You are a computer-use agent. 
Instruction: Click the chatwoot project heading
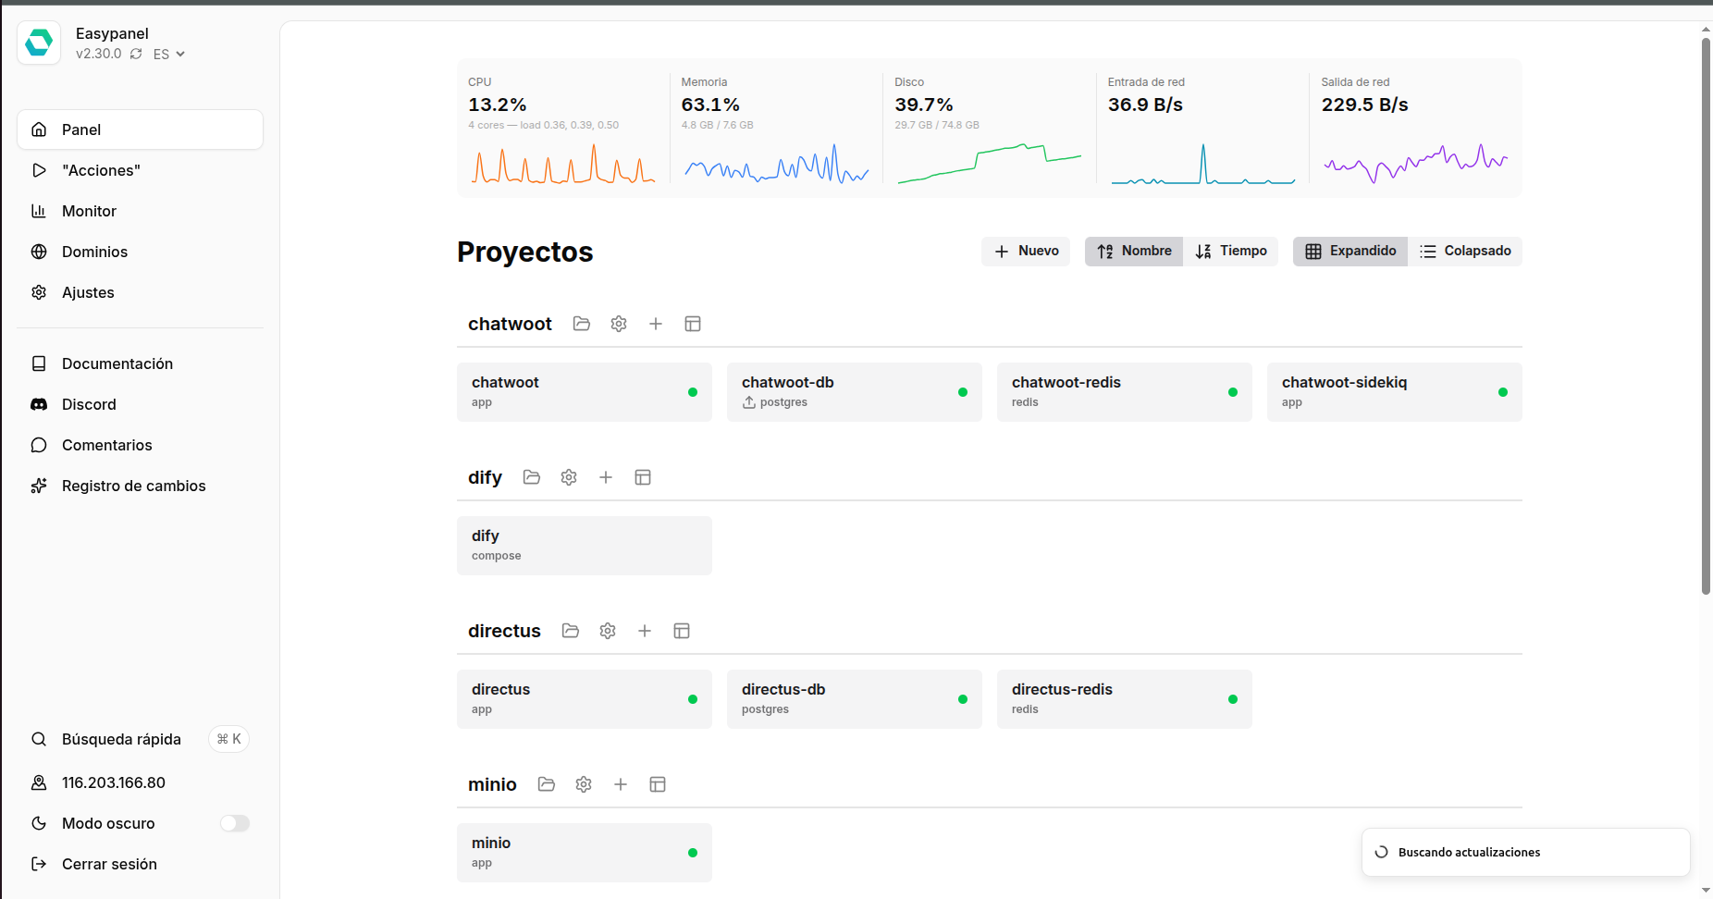pyautogui.click(x=510, y=324)
